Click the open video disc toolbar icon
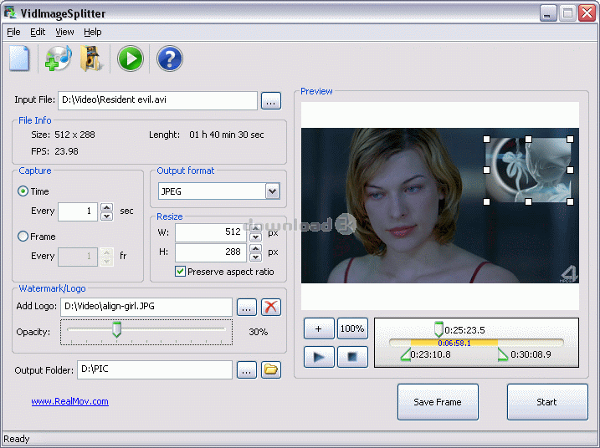Image resolution: width=600 pixels, height=448 pixels. (58, 59)
